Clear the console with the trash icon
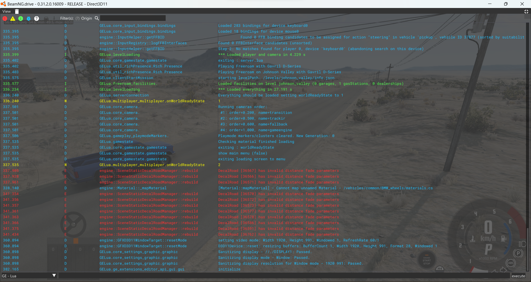This screenshot has width=531, height=282. tap(17, 11)
